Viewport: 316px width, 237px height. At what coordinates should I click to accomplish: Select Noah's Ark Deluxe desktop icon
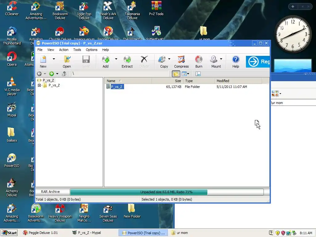coord(108,10)
